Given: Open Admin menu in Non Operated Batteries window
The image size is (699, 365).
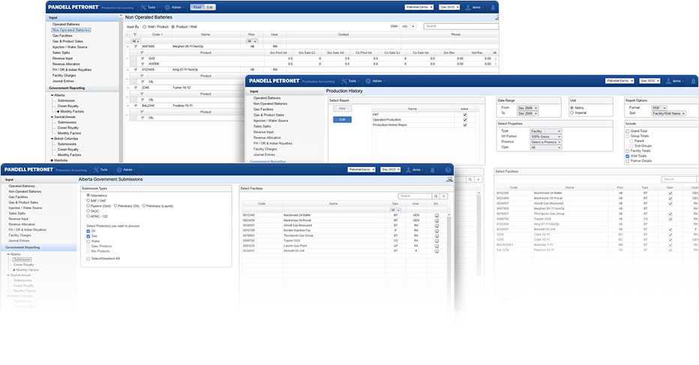Looking at the screenshot, I should pyautogui.click(x=174, y=7).
